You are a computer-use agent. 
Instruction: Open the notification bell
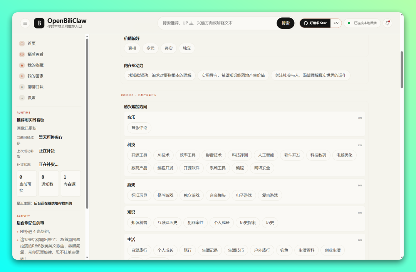[x=387, y=23]
